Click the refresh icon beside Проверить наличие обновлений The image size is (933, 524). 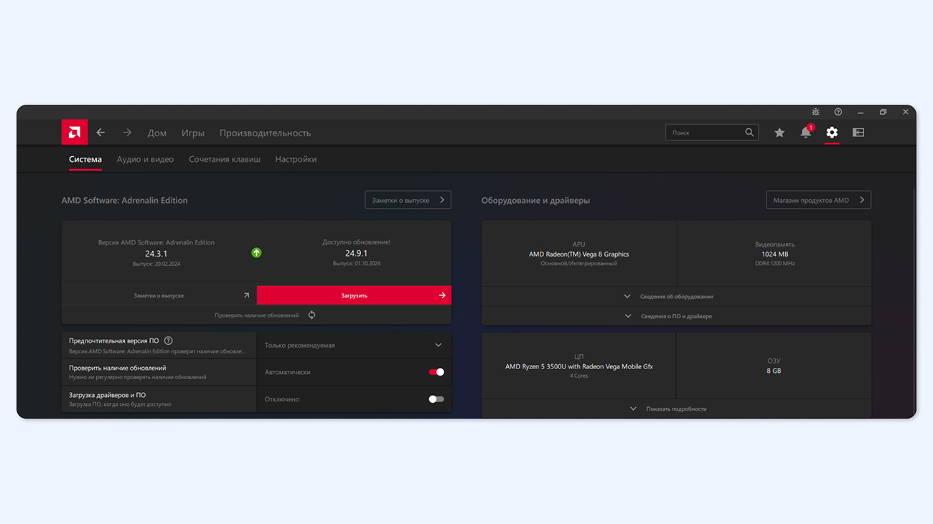pos(311,315)
